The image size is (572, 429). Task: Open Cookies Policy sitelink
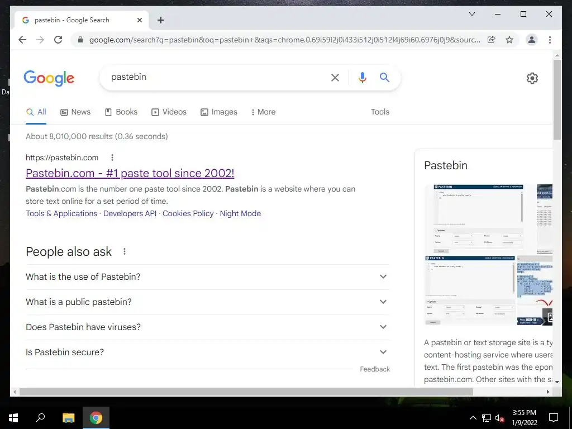click(x=188, y=213)
